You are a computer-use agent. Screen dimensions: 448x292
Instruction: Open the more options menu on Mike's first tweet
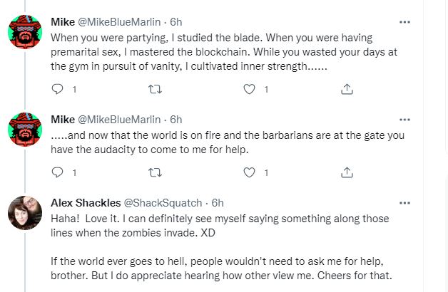pyautogui.click(x=404, y=22)
